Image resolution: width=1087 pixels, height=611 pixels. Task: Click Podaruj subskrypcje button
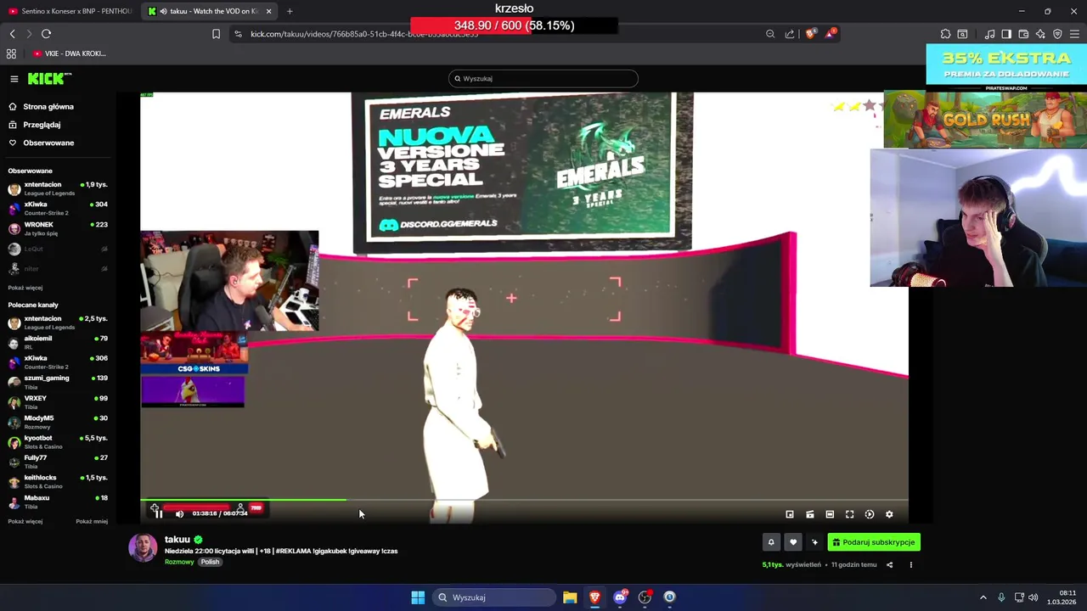(x=874, y=542)
